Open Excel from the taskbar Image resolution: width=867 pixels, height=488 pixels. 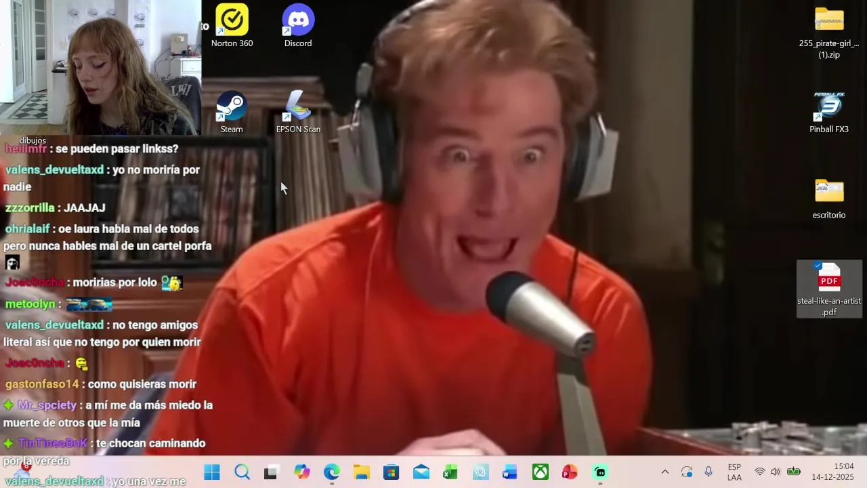tap(450, 472)
